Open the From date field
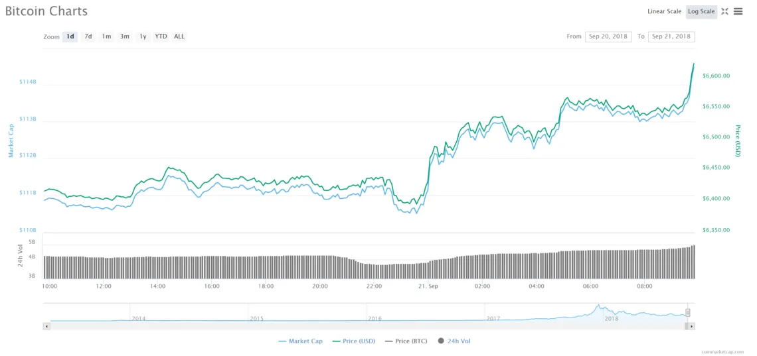Image resolution: width=757 pixels, height=356 pixels. click(608, 36)
